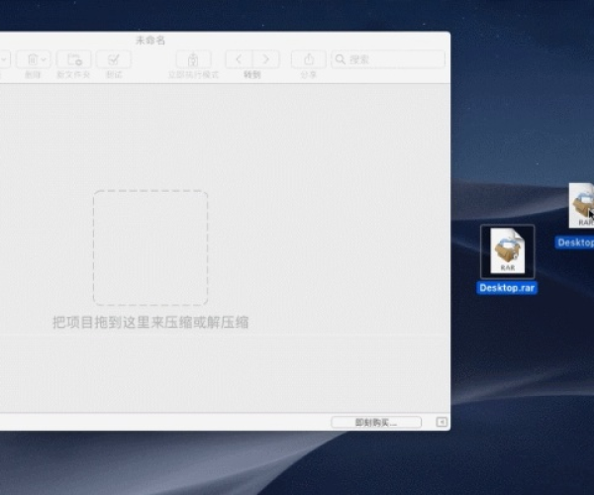Select the partially visible RAR file at the screen edge
This screenshot has height=495, width=594.
[581, 205]
